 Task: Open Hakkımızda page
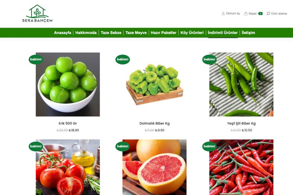pos(86,32)
